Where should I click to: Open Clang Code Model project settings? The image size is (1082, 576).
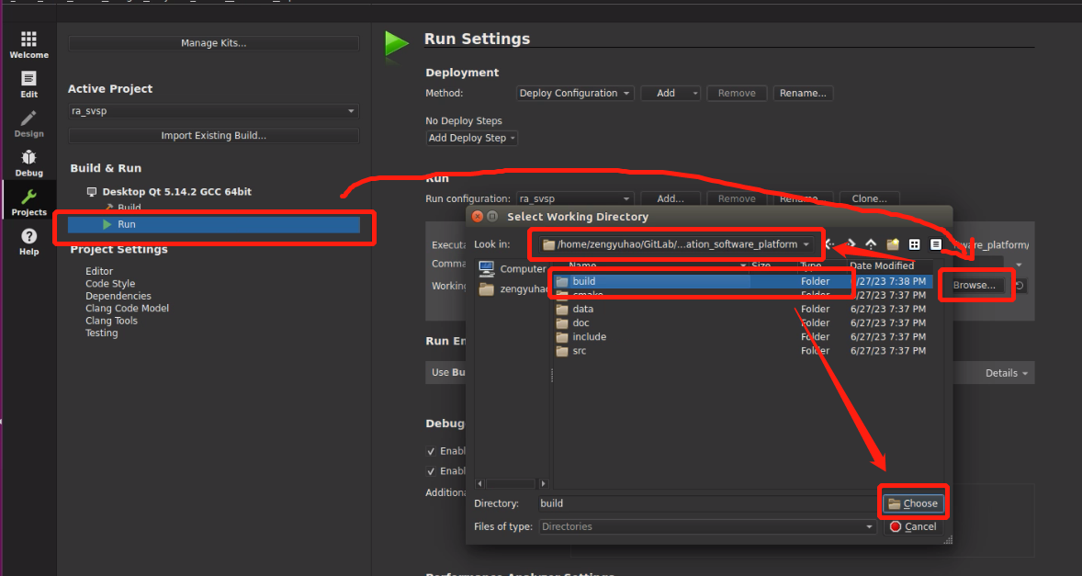pos(127,309)
